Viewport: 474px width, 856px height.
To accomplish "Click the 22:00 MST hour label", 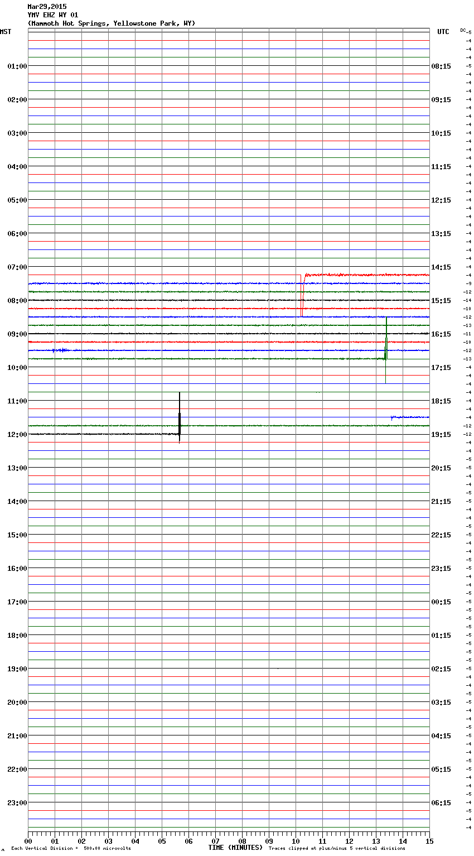I will coord(17,769).
